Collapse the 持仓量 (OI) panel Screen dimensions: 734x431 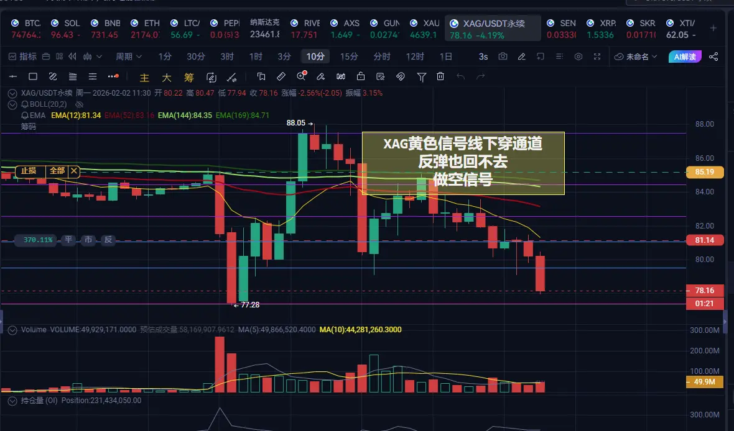[x=12, y=401]
